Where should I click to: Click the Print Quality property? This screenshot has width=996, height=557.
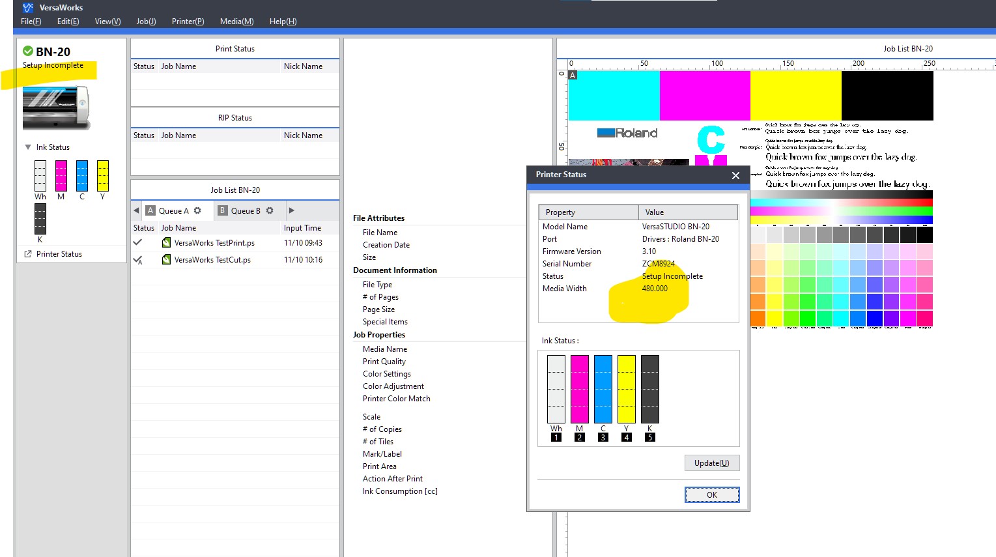[384, 362]
